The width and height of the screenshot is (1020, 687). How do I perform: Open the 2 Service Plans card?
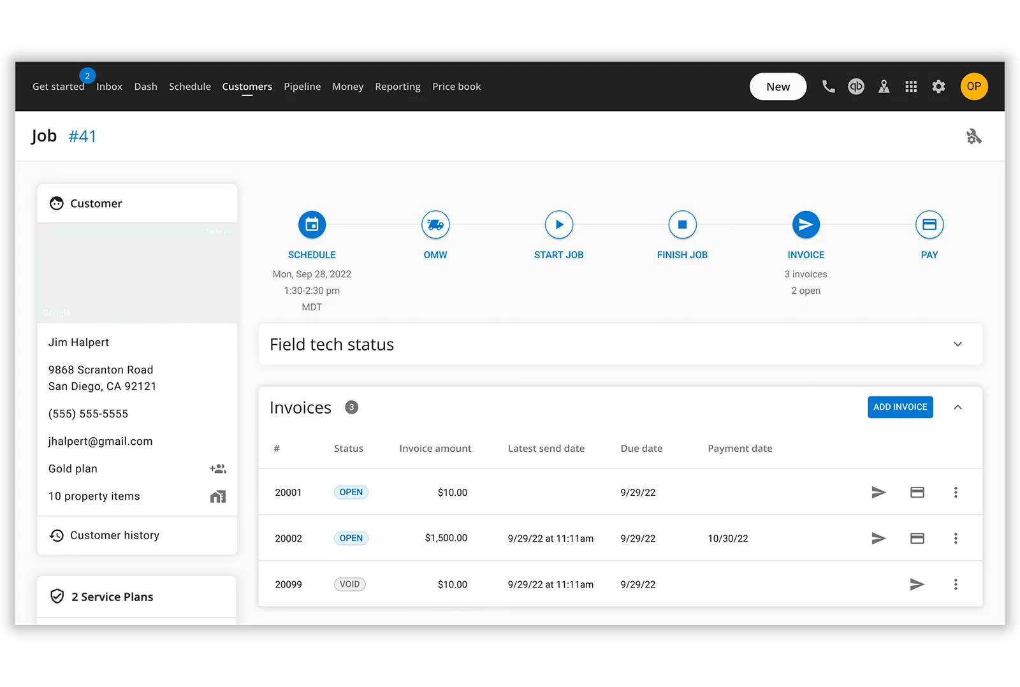tap(137, 597)
